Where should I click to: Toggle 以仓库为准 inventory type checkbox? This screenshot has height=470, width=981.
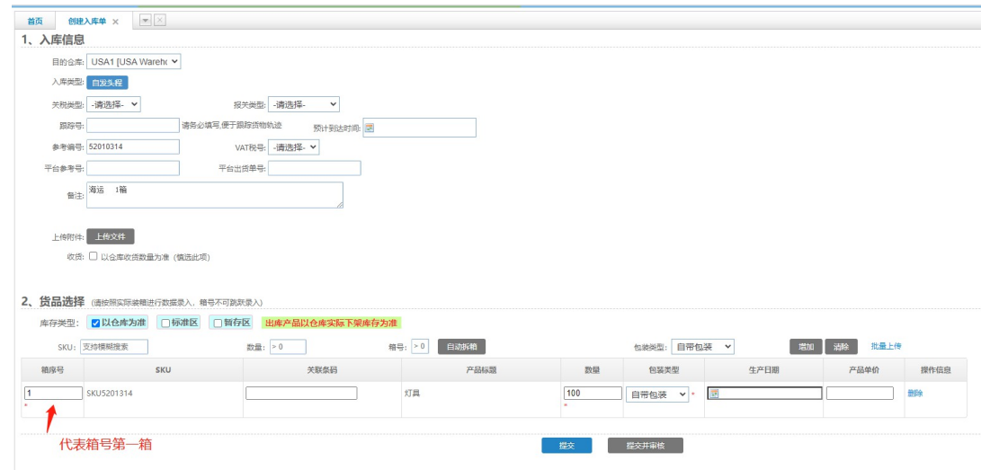(x=96, y=323)
